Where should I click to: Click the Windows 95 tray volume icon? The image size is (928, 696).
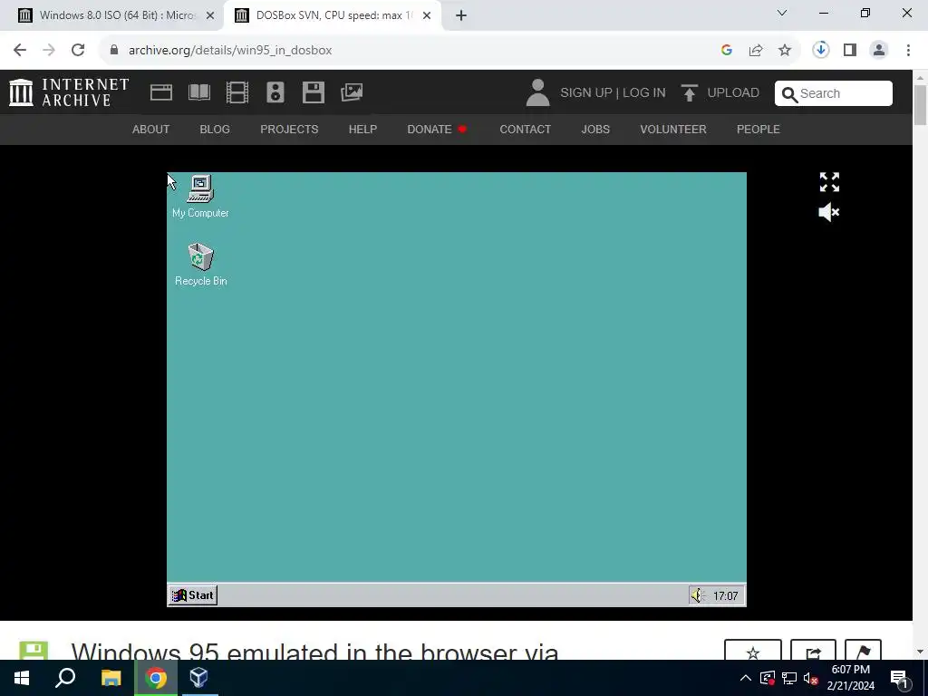point(698,595)
